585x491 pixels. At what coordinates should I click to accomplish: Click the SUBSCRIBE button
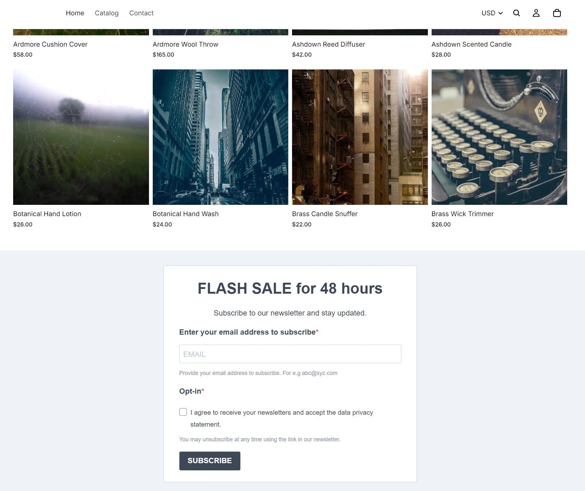pos(210,461)
